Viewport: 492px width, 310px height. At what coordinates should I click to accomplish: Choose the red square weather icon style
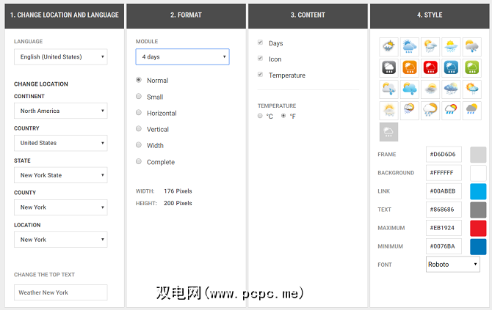click(x=430, y=67)
